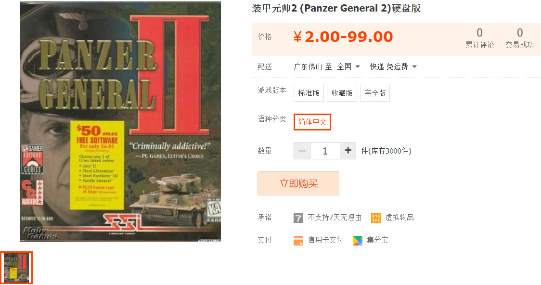Click the 立即购买 buy now button

tap(298, 183)
